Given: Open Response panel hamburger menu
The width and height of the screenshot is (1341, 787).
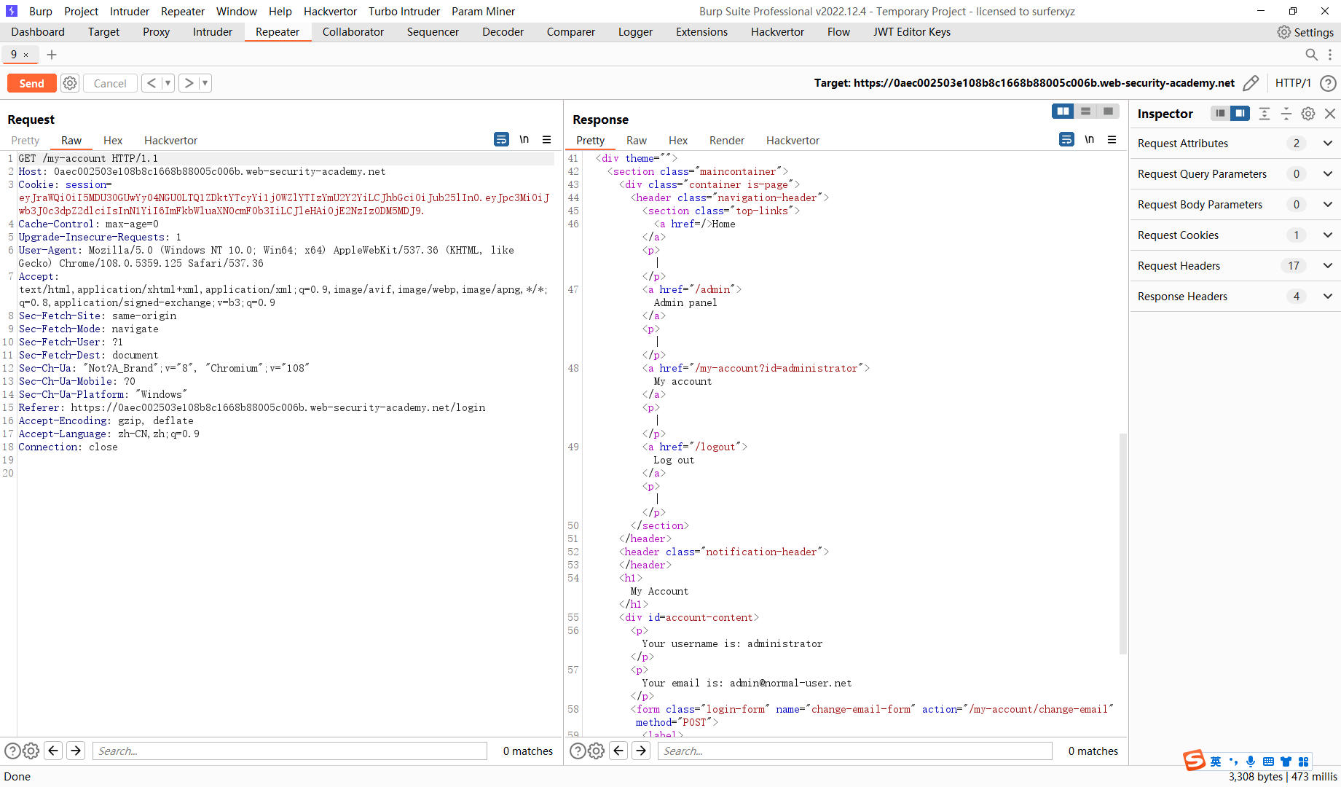Looking at the screenshot, I should click(x=1112, y=139).
